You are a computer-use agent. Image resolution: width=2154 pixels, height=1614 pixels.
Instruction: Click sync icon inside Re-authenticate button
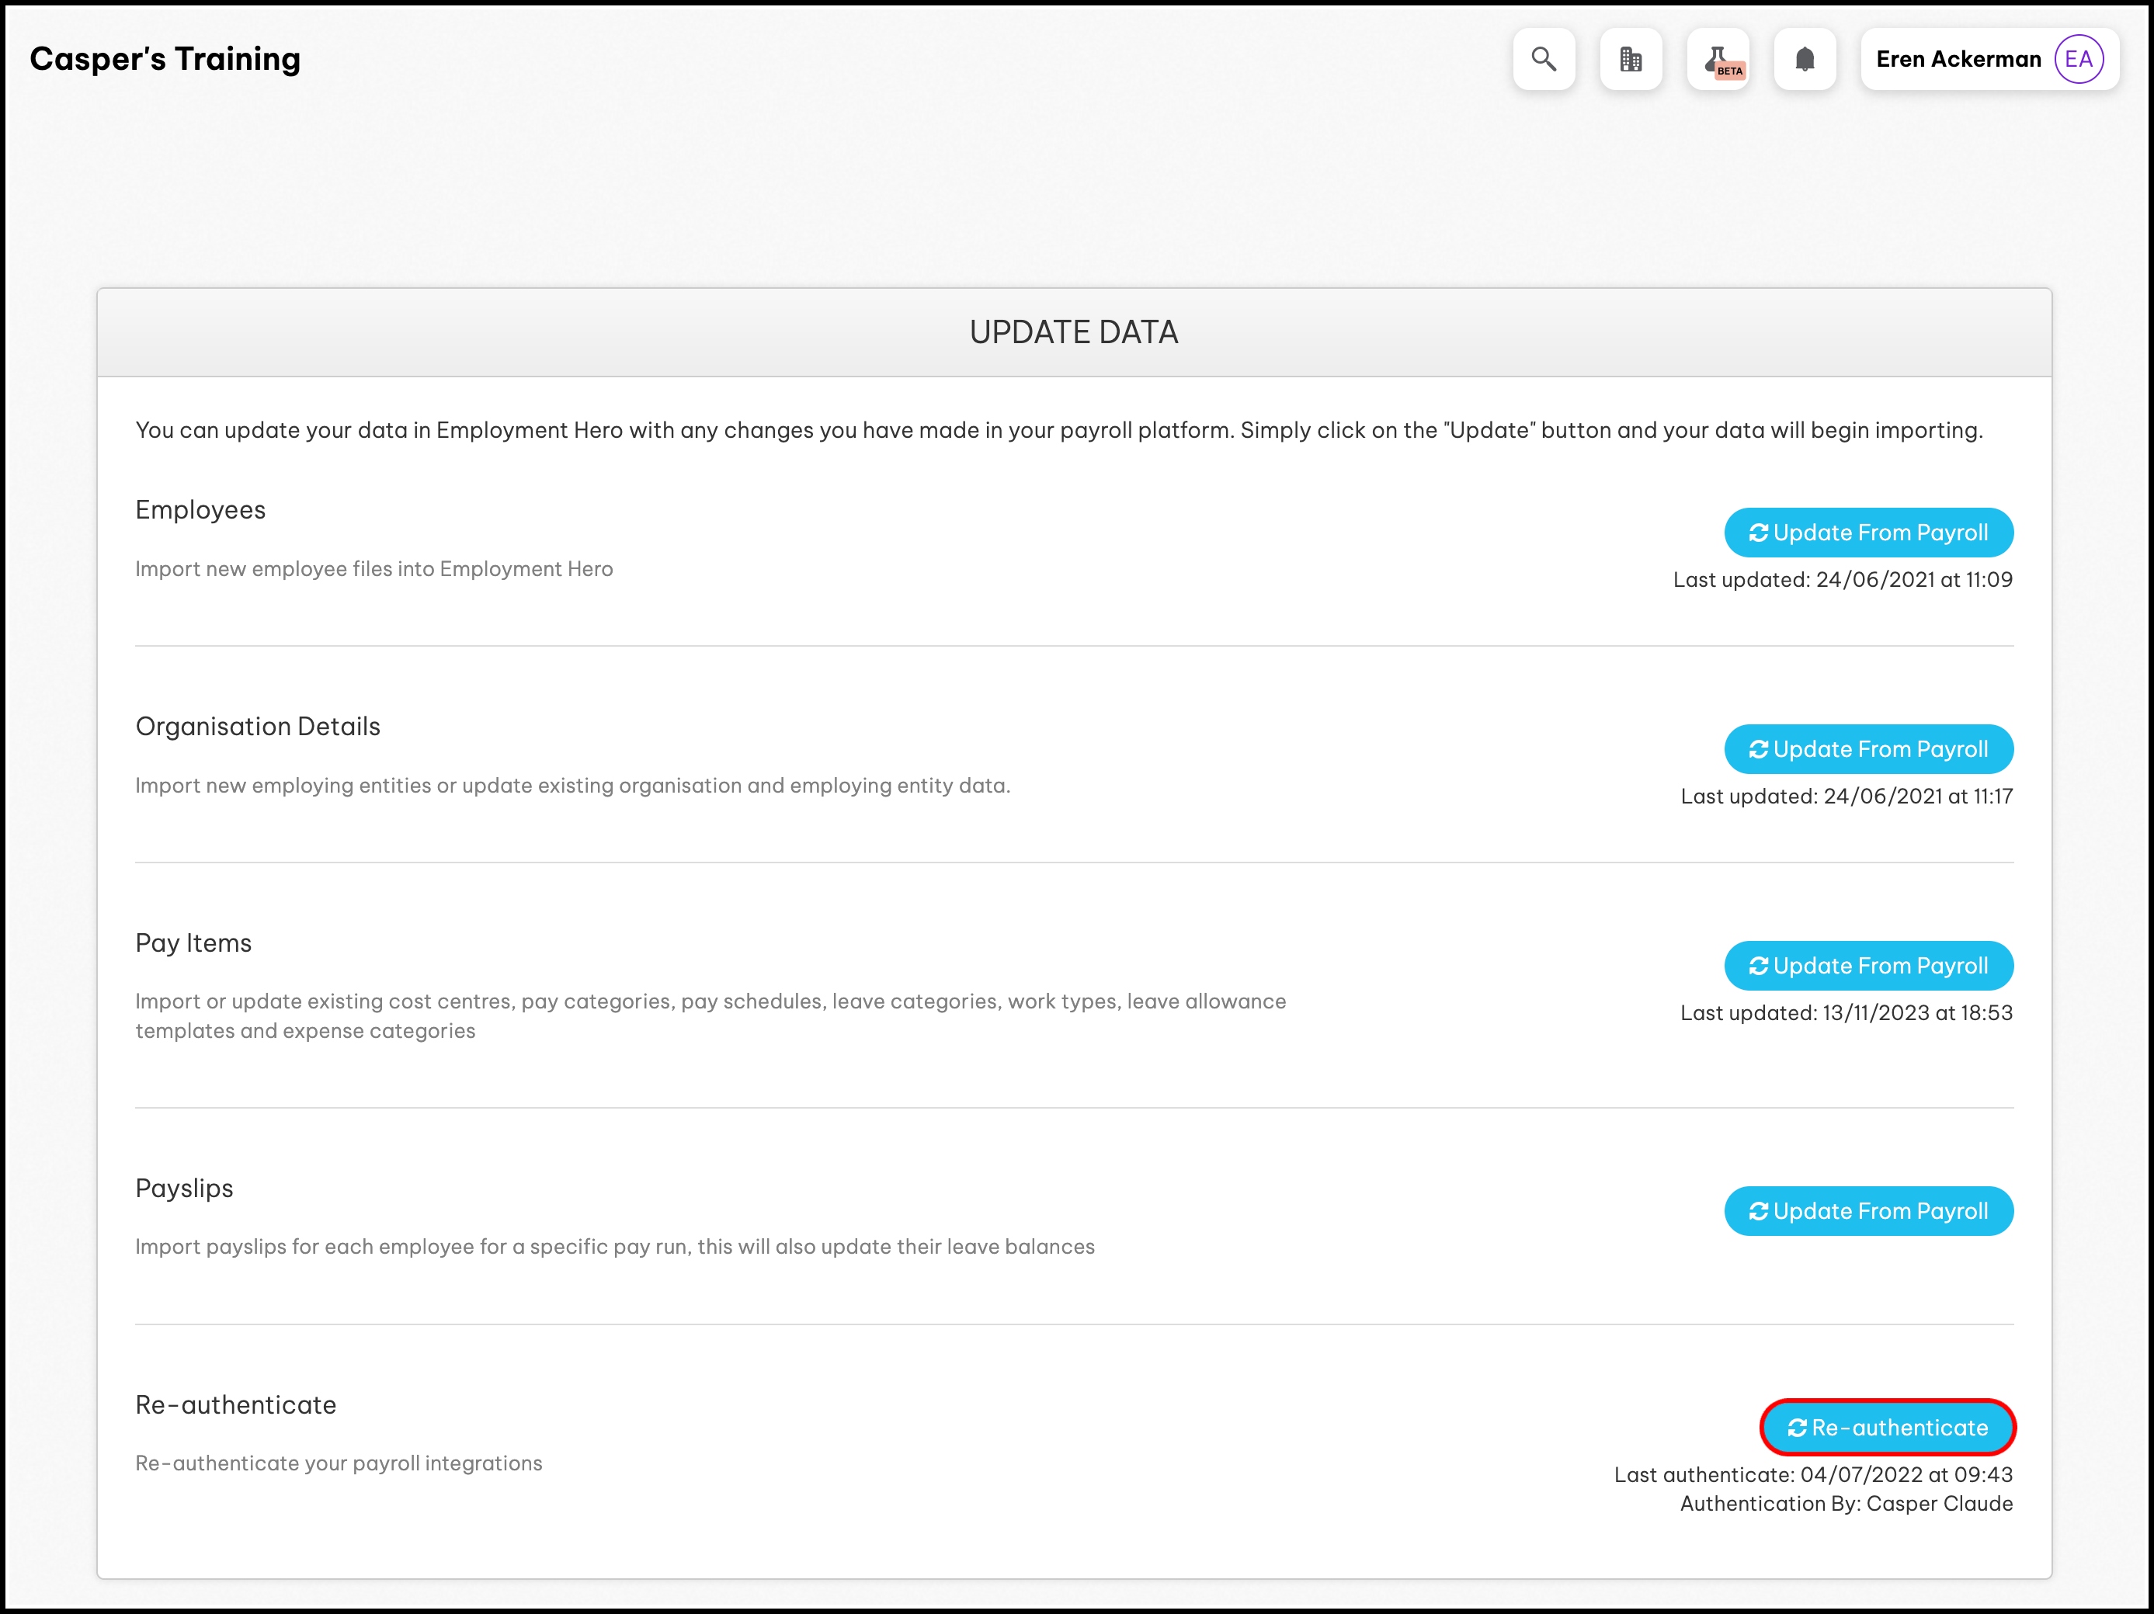tap(1797, 1428)
